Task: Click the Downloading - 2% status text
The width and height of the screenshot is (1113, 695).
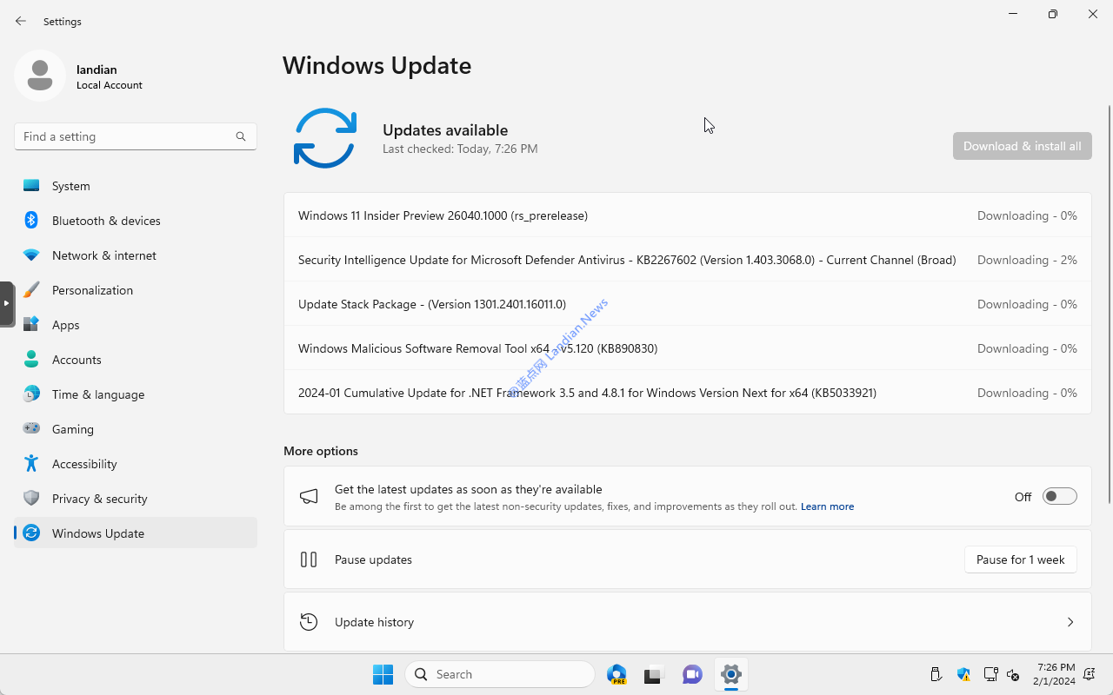Action: click(1027, 260)
